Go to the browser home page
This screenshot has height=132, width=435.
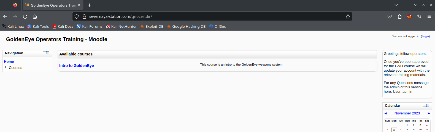[35, 16]
